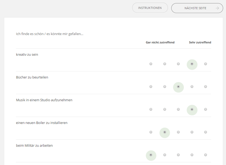Select fourth option for 'Musik in einem Studio aufzunehmen'
226x165 pixels.
pos(192,109)
